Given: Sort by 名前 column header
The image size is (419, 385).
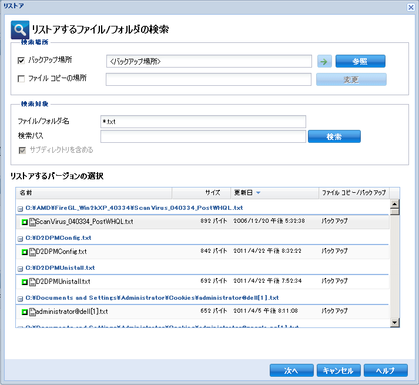Looking at the screenshot, I should (94, 193).
